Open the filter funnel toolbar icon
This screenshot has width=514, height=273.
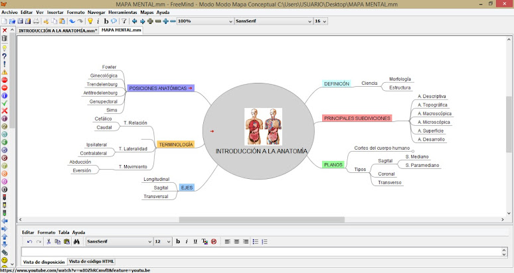(124, 21)
